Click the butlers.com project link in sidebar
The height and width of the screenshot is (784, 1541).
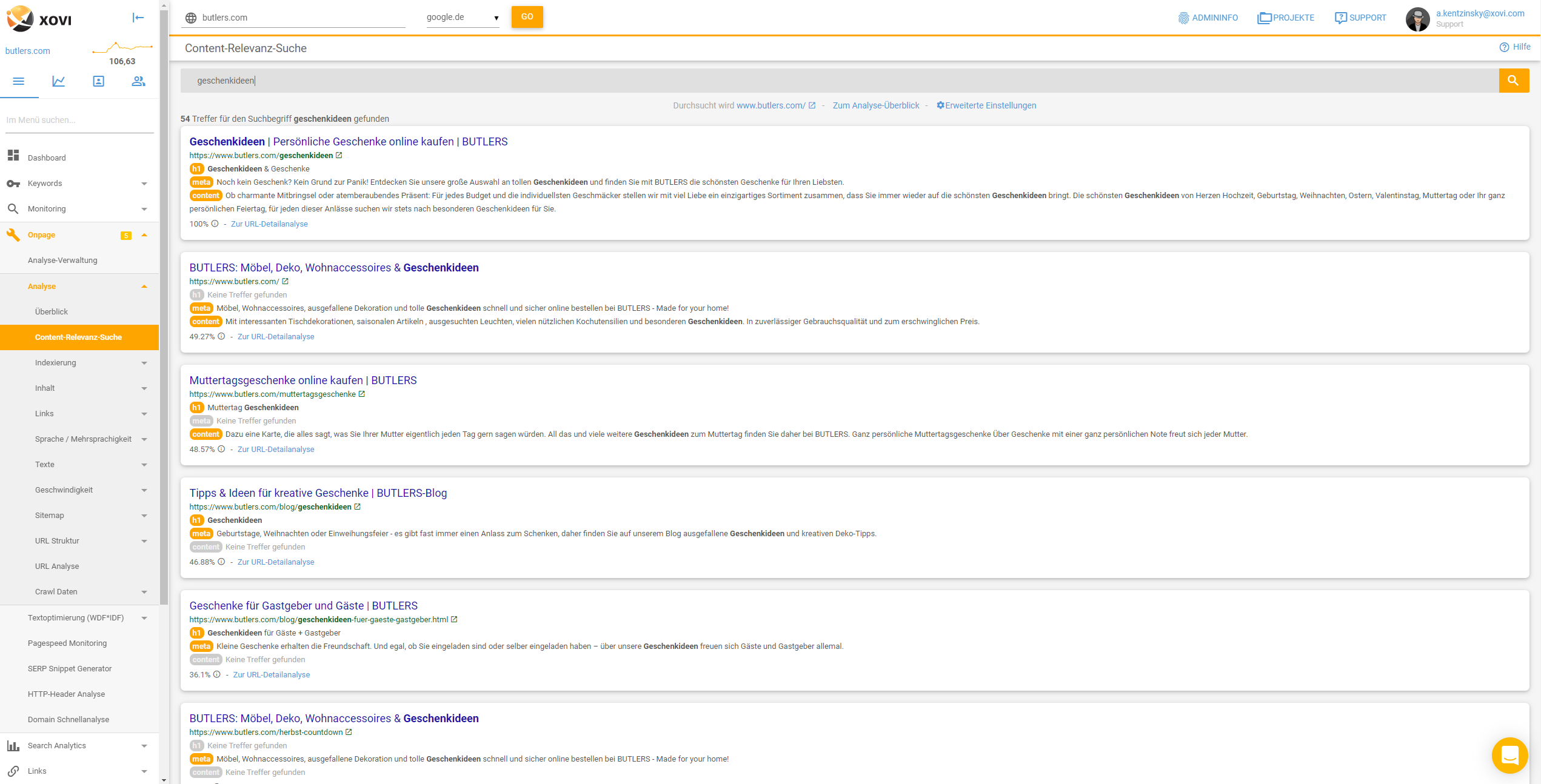click(28, 51)
